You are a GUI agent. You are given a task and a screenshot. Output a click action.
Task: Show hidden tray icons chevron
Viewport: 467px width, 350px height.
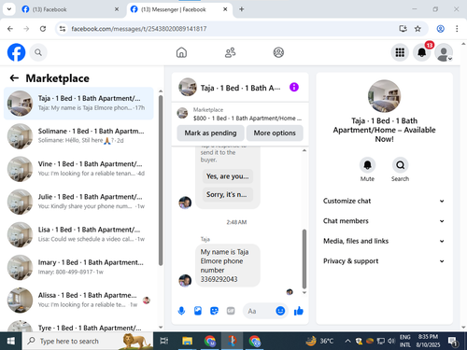(347, 342)
